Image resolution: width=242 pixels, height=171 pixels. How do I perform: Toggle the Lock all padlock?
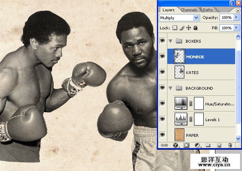coord(195,28)
